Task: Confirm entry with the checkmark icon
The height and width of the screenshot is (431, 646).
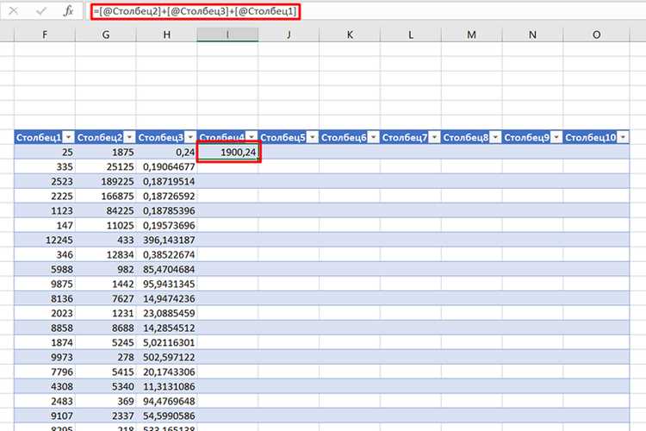Action: click(40, 11)
